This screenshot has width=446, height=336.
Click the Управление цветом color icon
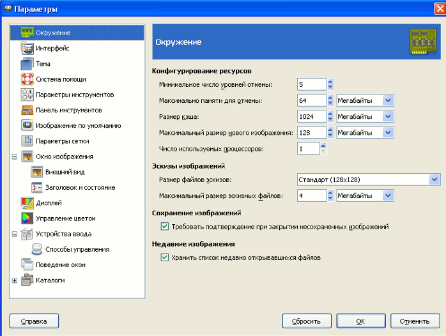[27, 218]
